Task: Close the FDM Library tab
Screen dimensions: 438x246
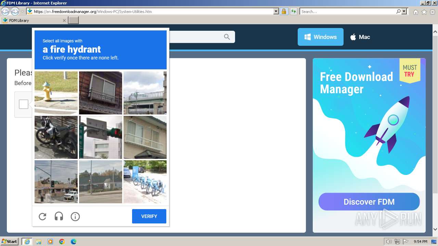Action: coord(64,20)
